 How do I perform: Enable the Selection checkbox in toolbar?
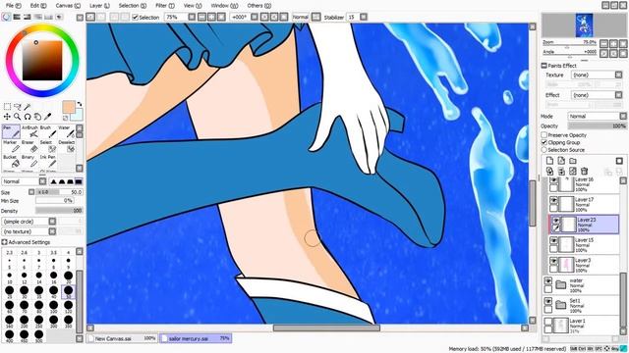click(x=136, y=18)
